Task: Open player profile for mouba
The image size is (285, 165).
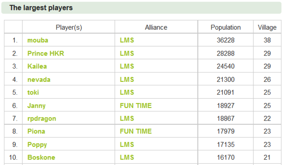Action: (37, 40)
